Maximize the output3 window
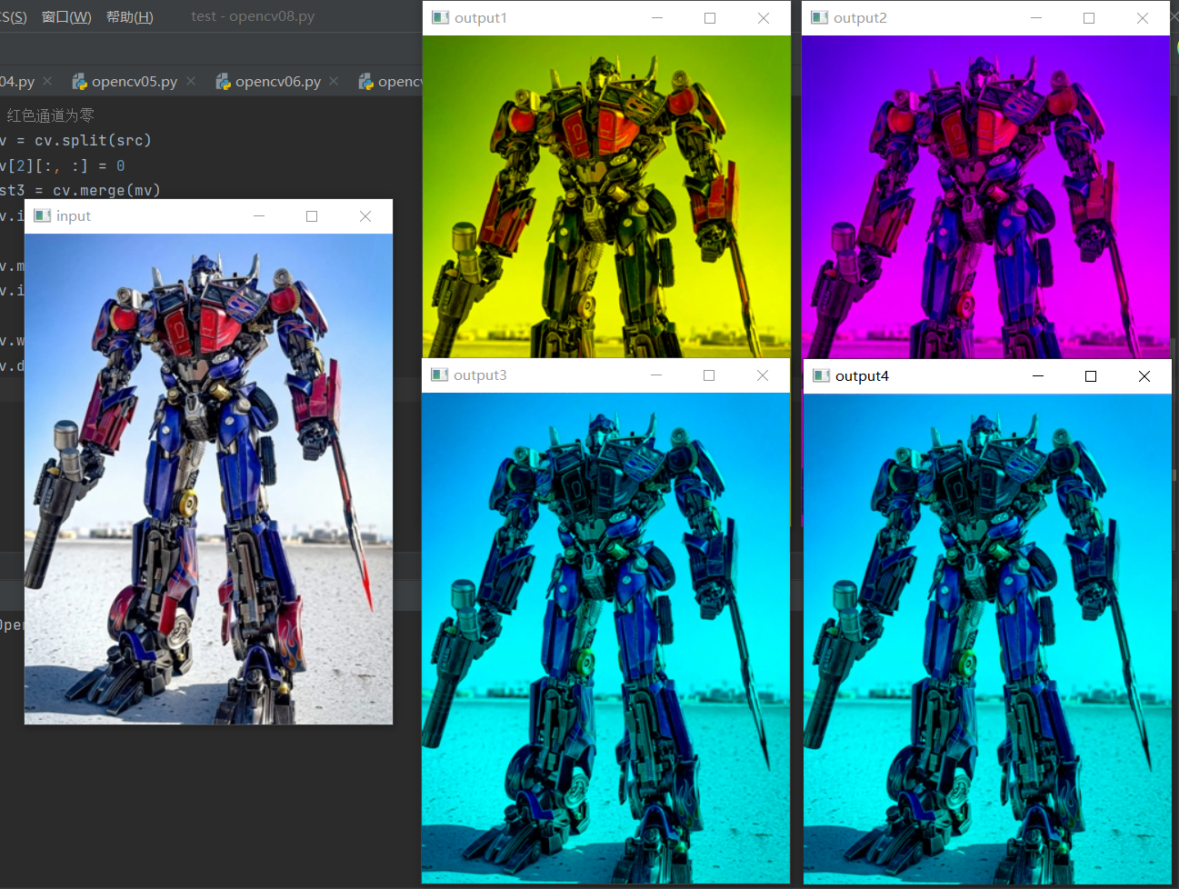This screenshot has width=1179, height=889. pyautogui.click(x=709, y=375)
